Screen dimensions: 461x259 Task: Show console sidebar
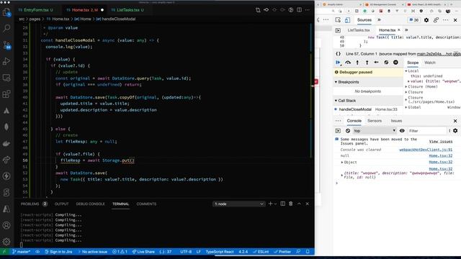338,131
